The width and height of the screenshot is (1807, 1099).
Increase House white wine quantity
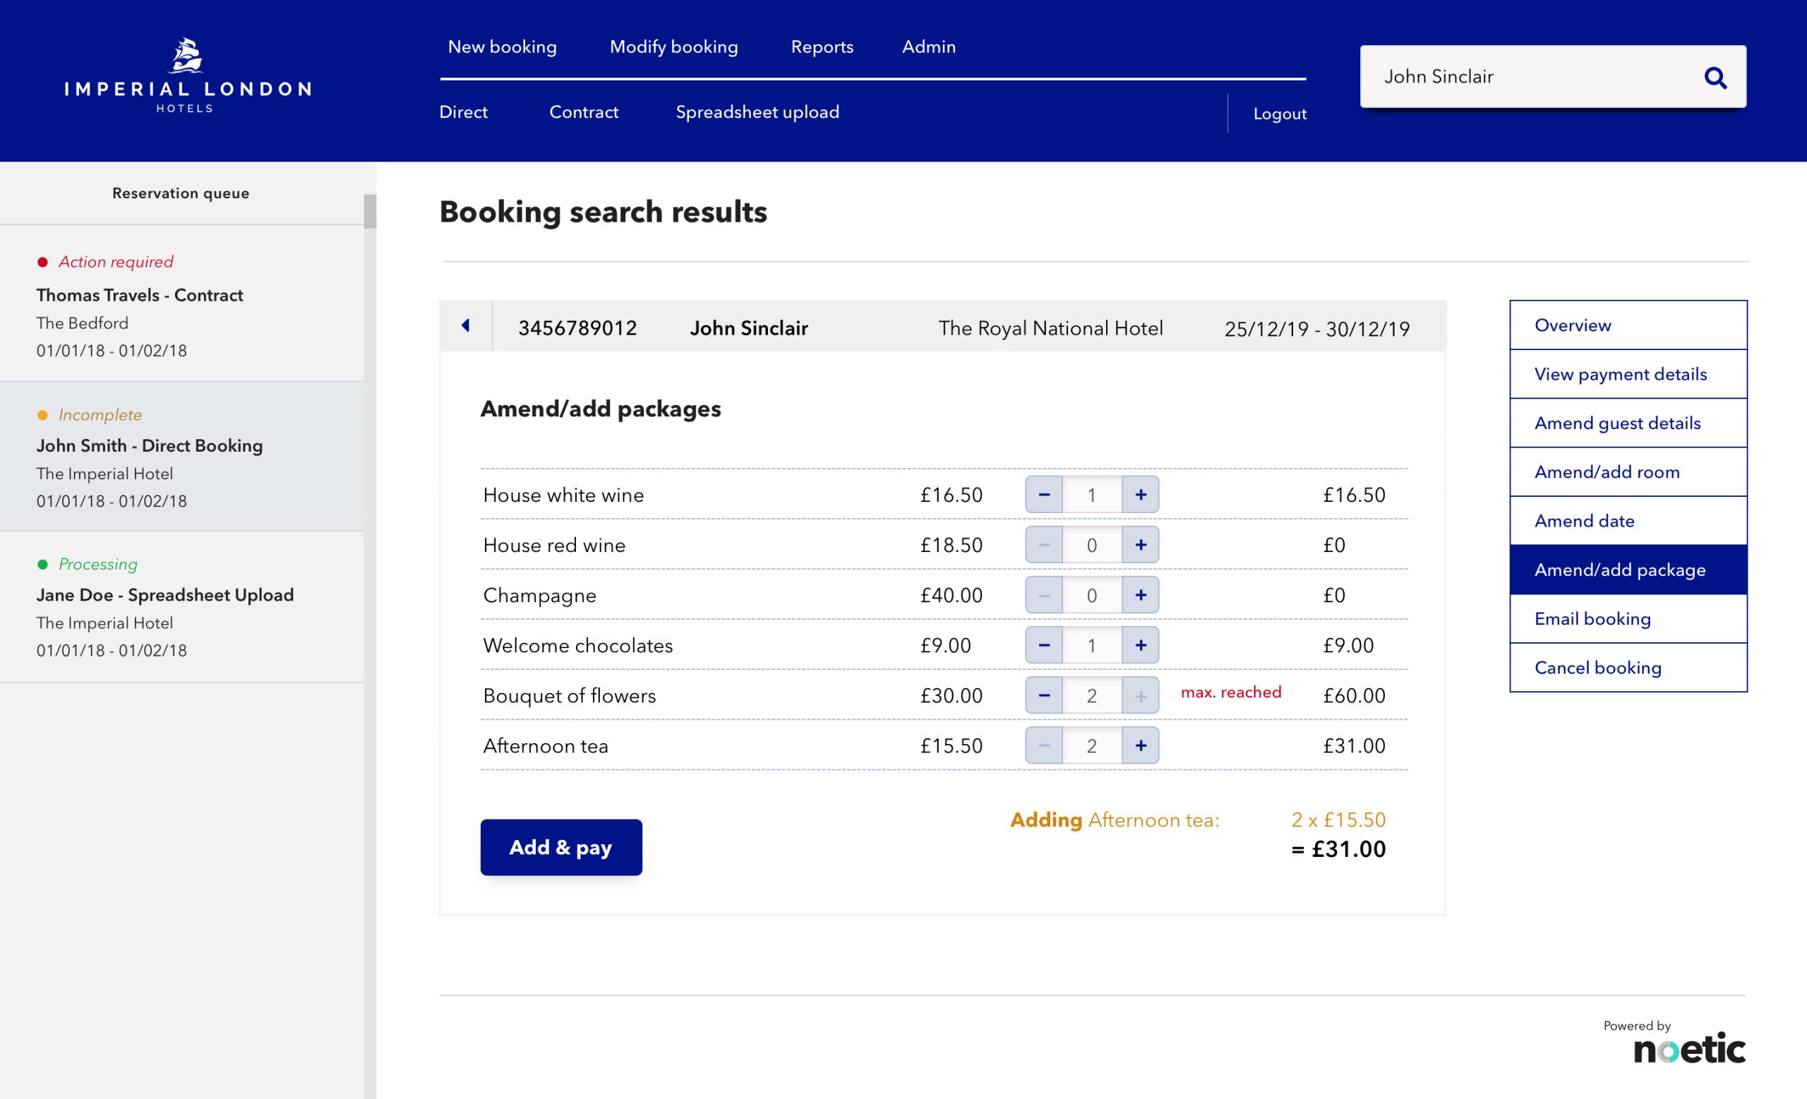[x=1141, y=495]
